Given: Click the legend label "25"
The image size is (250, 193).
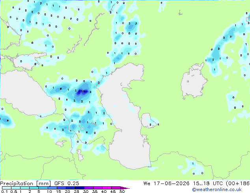Looking at the screenshot, I should (x=76, y=191).
